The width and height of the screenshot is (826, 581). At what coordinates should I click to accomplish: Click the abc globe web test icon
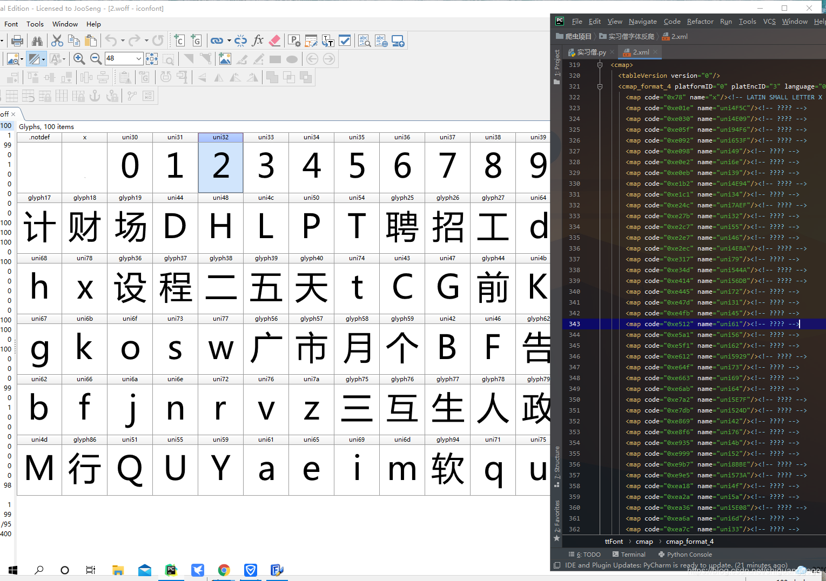[381, 41]
